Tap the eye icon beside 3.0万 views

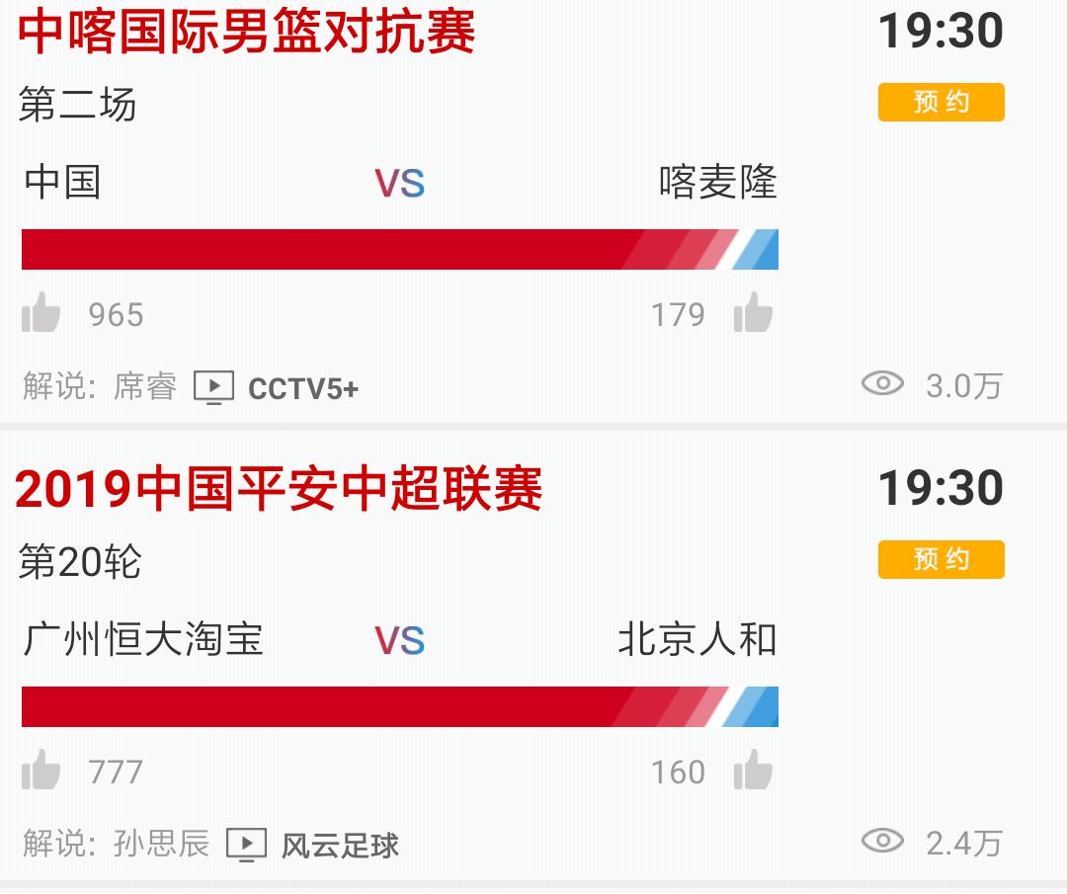coord(882,383)
